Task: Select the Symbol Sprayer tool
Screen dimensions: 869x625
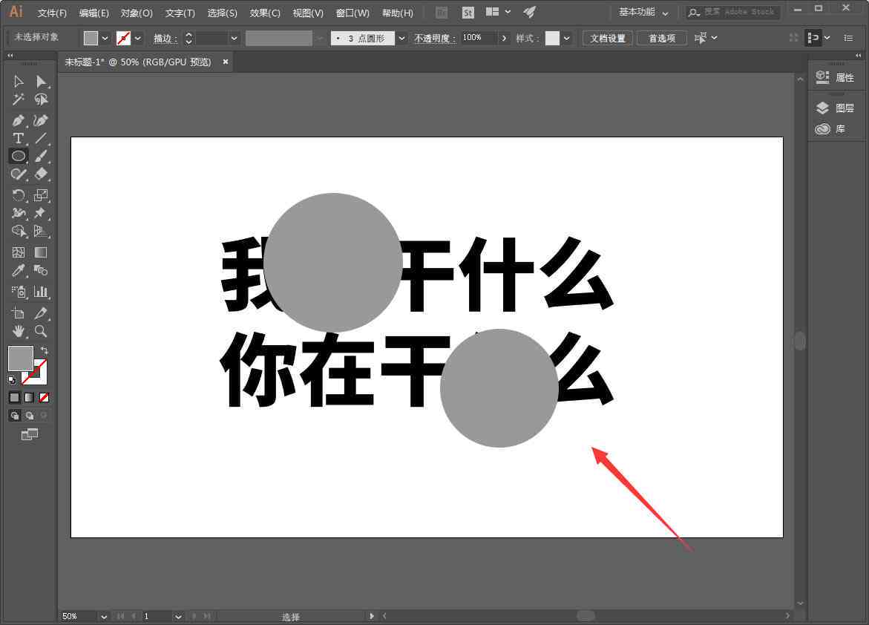Action: click(19, 292)
